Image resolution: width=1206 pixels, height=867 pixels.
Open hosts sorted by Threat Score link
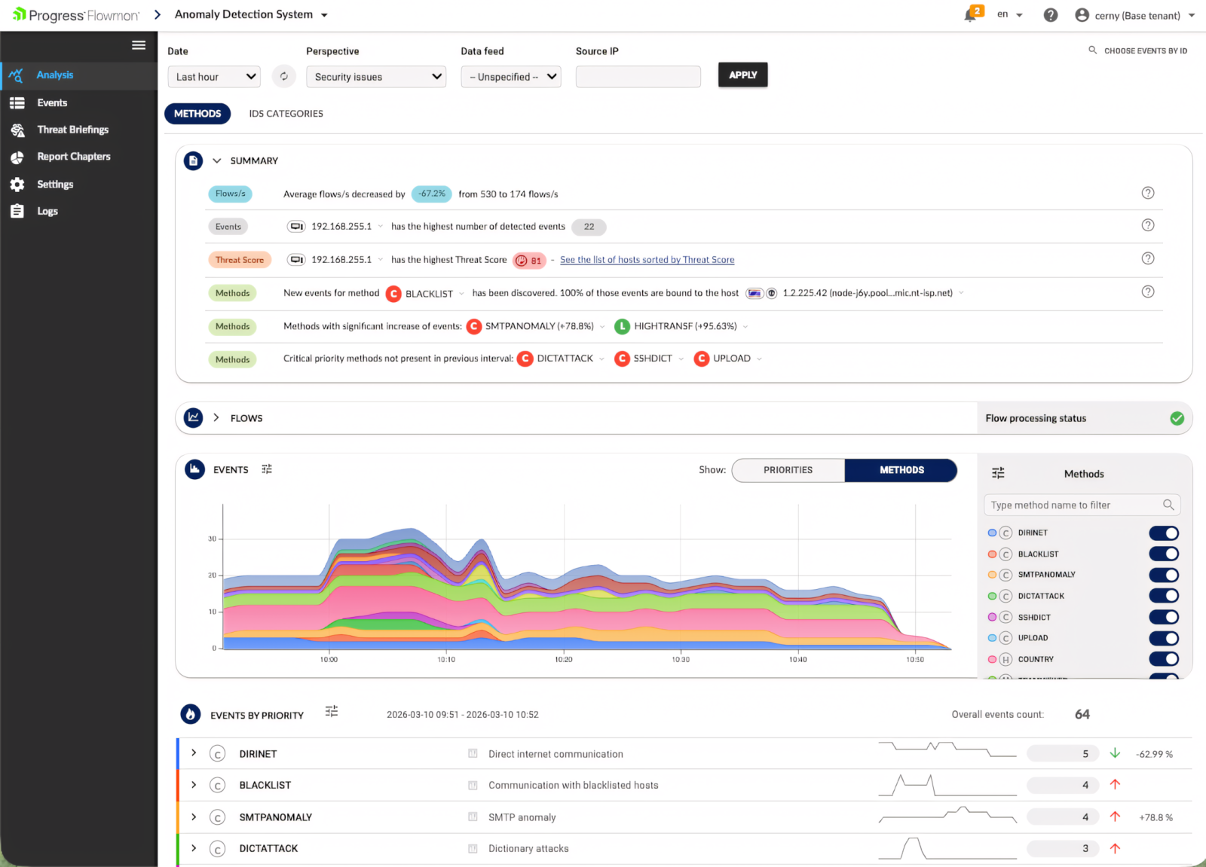pyautogui.click(x=647, y=260)
